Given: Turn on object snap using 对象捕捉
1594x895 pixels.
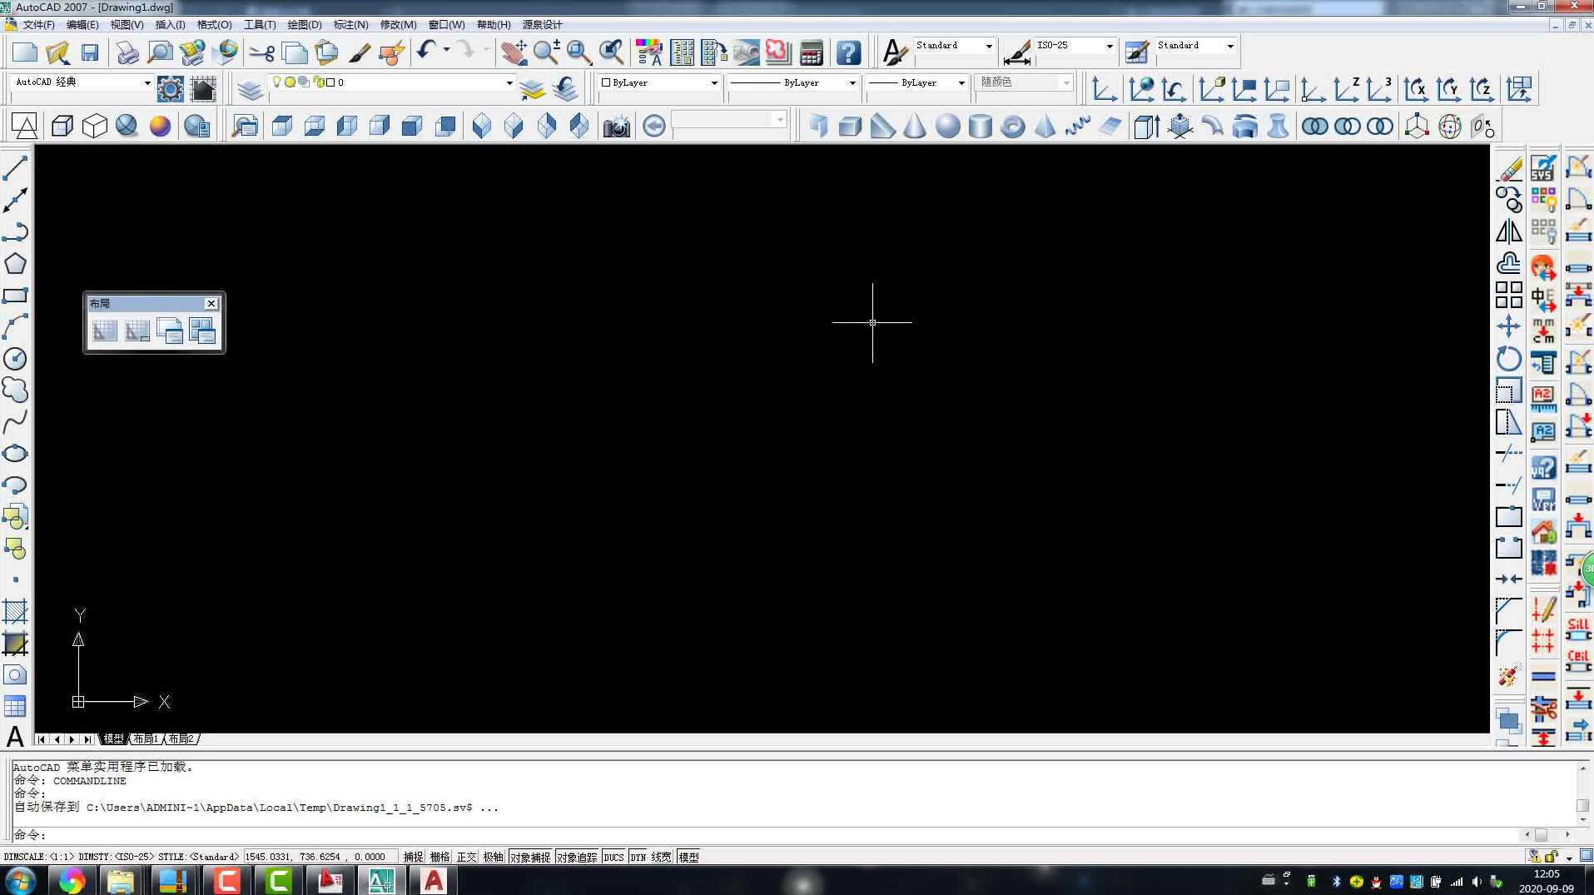Looking at the screenshot, I should tap(529, 857).
